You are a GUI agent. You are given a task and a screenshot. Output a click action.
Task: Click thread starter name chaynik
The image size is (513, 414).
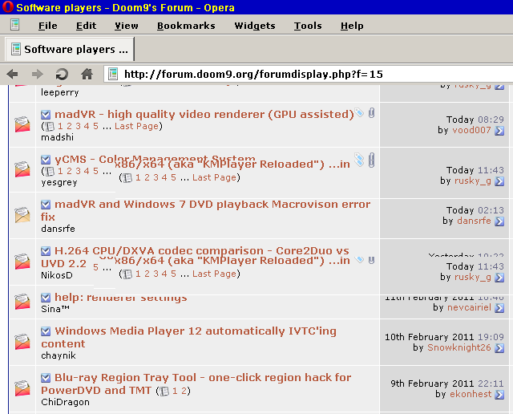click(x=59, y=355)
